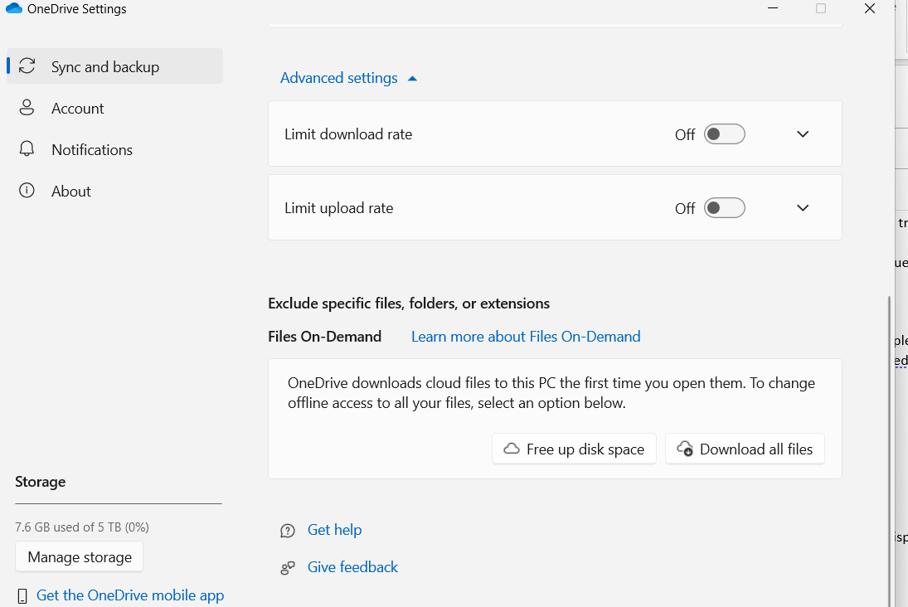908x607 pixels.
Task: Expand the Limit upload rate options
Action: click(x=803, y=208)
